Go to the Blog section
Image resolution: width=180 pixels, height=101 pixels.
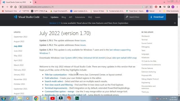pyautogui.click(x=64, y=17)
